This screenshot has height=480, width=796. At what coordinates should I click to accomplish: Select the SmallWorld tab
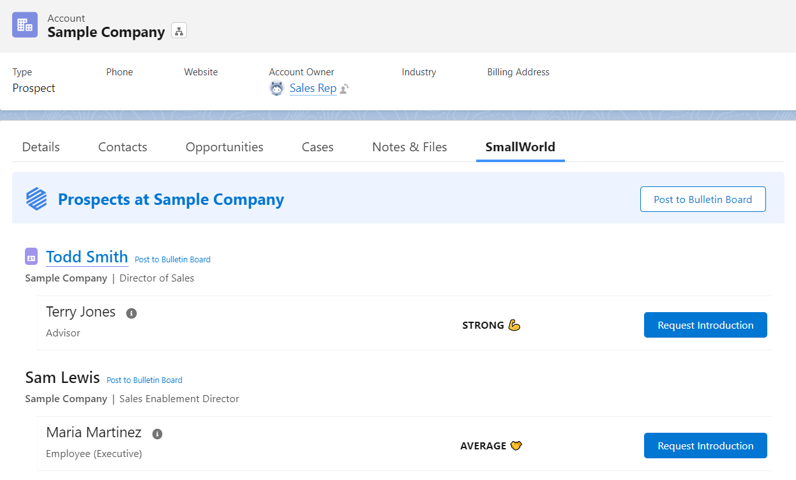tap(520, 147)
